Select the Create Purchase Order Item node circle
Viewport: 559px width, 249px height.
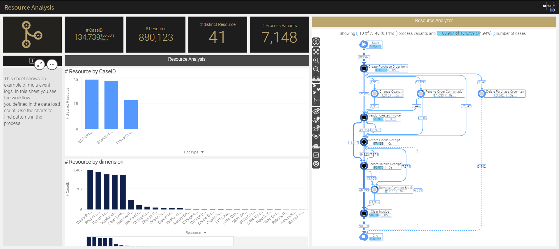coord(364,68)
